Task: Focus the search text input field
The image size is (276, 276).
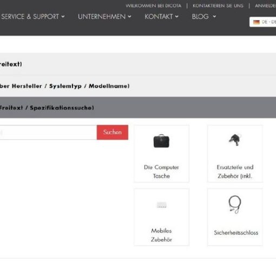Action: click(48, 132)
